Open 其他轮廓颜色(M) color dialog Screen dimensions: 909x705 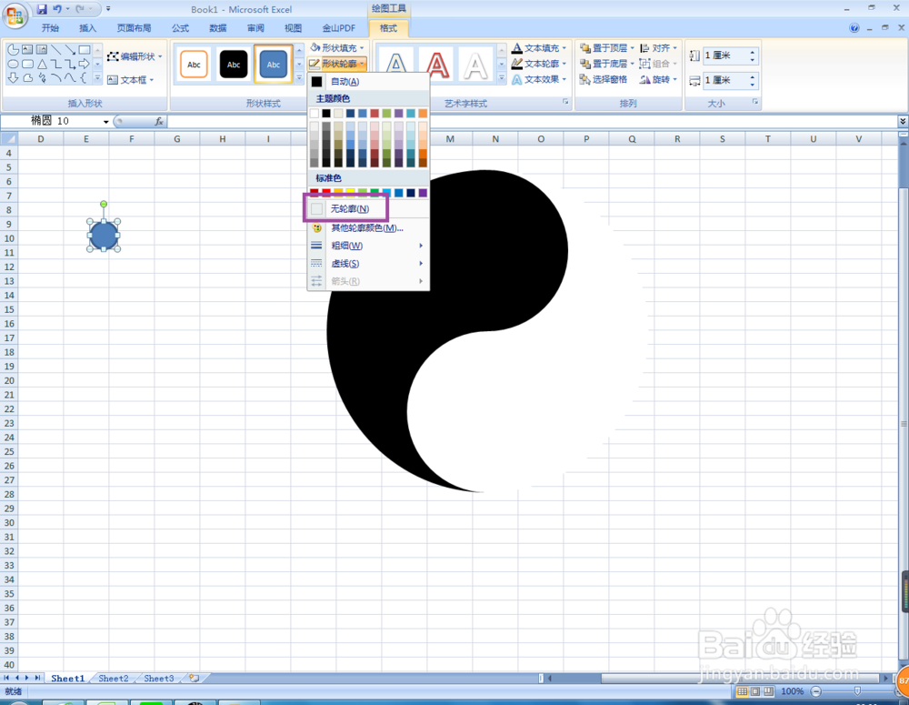pos(367,228)
